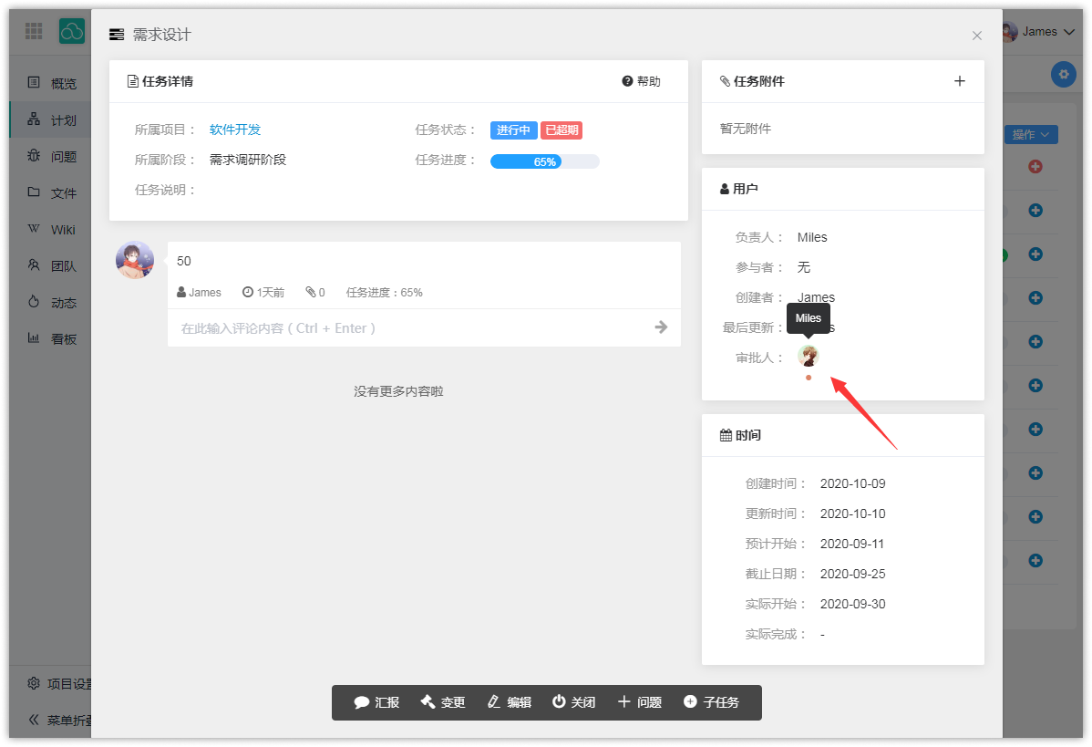Open the 软件开发 project link

click(235, 130)
